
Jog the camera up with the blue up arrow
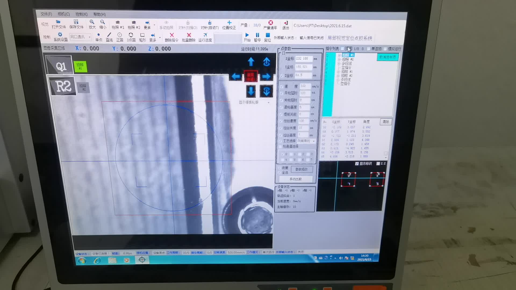pyautogui.click(x=251, y=62)
